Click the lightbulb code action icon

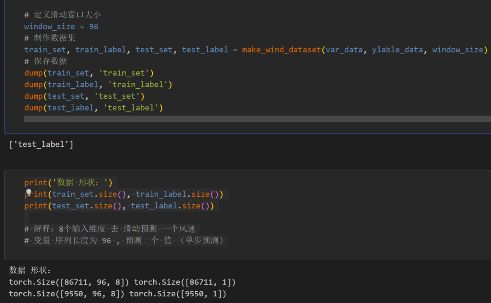(x=29, y=192)
